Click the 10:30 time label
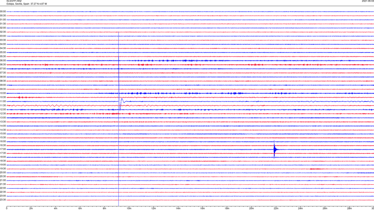The height and width of the screenshot is (210, 374). (x=3, y=97)
